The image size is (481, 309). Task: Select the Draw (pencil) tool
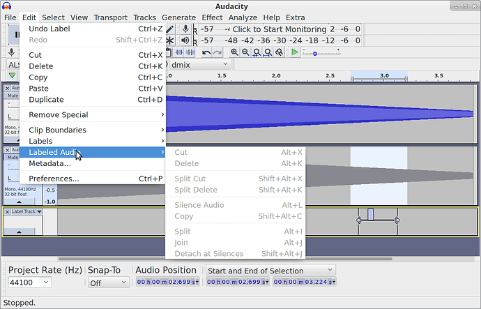tap(170, 29)
